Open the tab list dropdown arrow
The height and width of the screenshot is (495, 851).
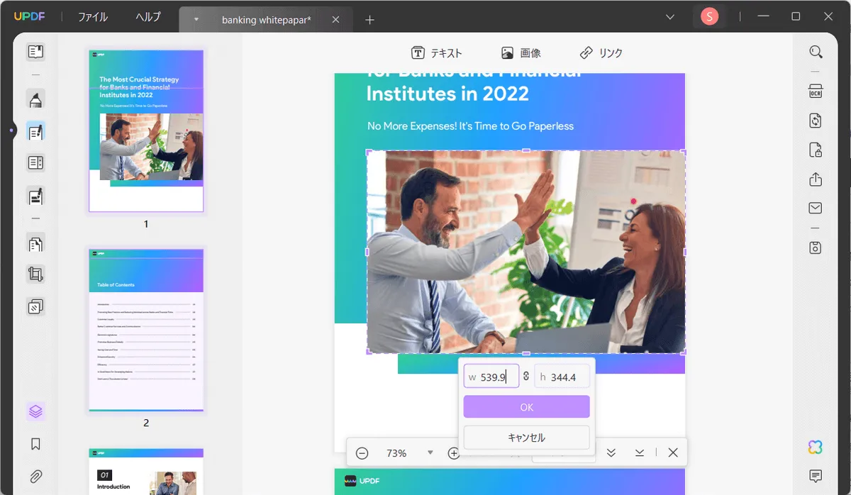pyautogui.click(x=196, y=20)
